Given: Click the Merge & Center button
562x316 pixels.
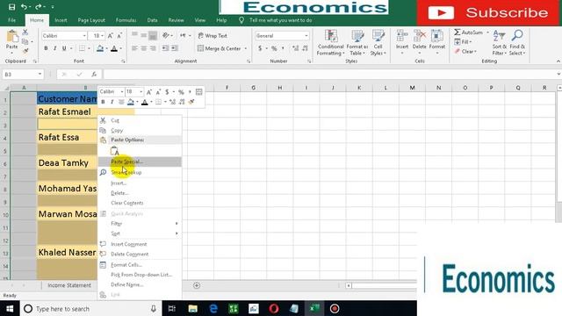Looking at the screenshot, I should (219, 48).
